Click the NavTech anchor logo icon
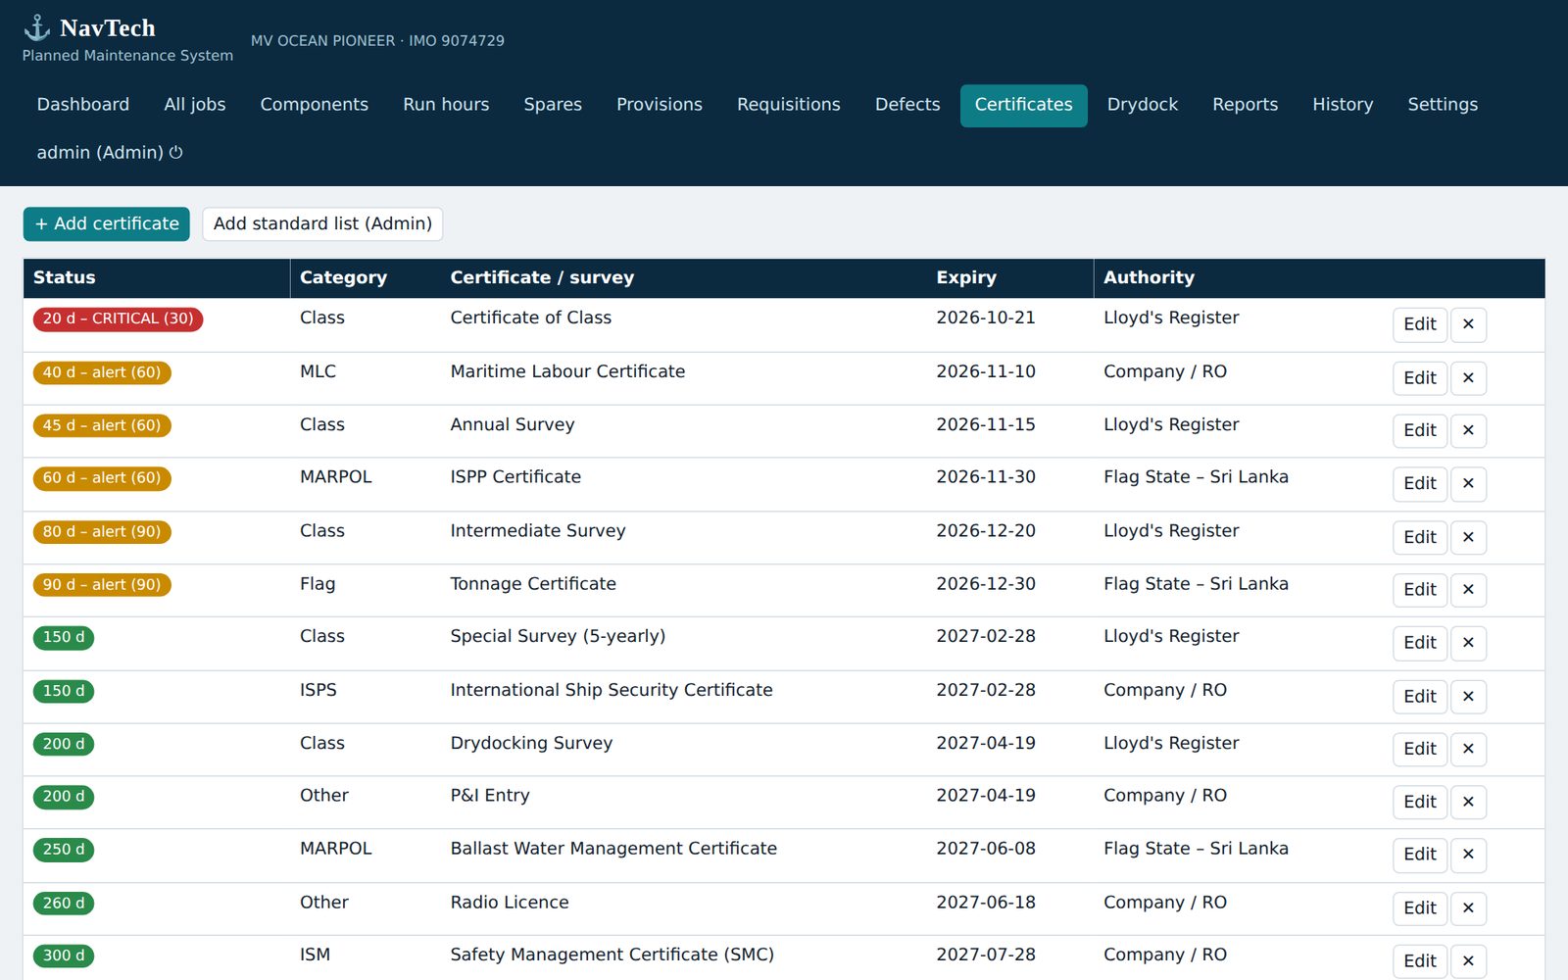Screen dimensions: 1568x980 click(x=36, y=27)
